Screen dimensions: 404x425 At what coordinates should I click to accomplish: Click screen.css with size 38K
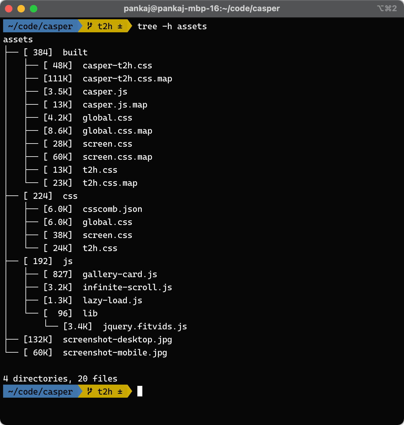tap(108, 235)
